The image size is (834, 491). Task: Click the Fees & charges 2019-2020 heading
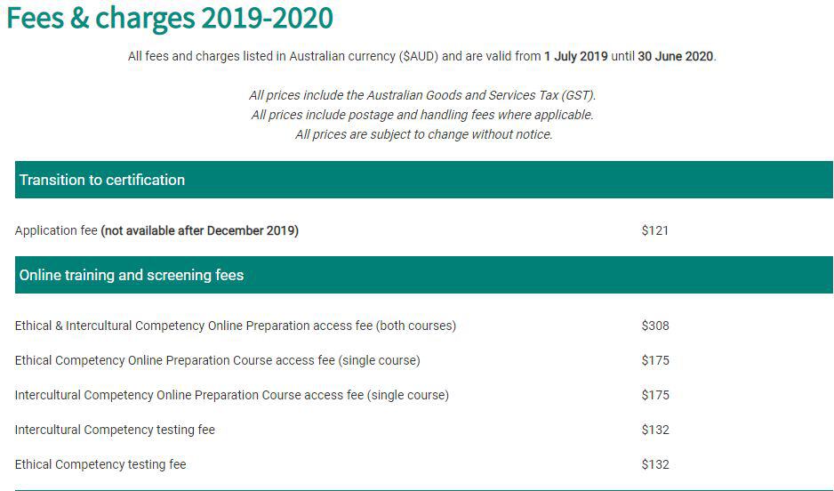tap(170, 18)
